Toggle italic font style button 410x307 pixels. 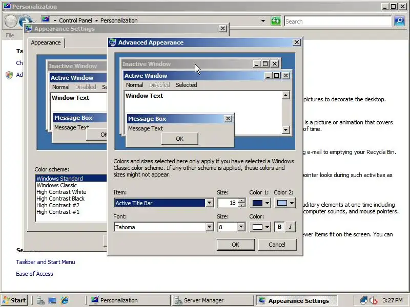[291, 227]
